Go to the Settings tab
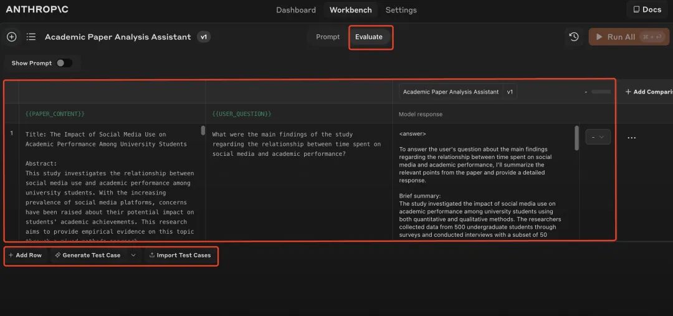 401,10
